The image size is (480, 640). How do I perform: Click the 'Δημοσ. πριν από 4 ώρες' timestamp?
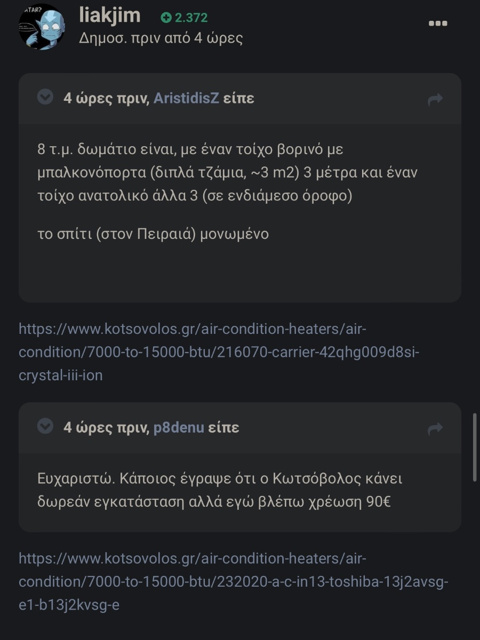161,39
